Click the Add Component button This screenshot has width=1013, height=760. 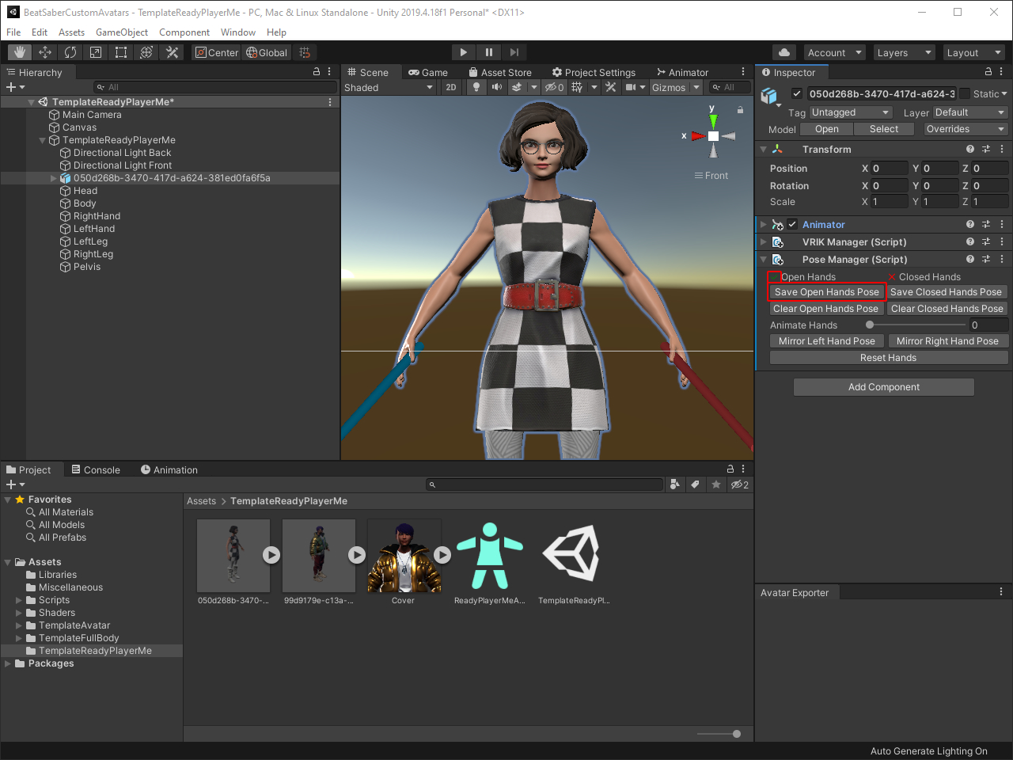click(883, 387)
